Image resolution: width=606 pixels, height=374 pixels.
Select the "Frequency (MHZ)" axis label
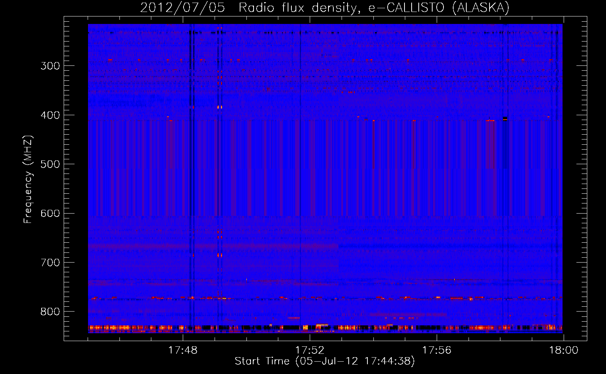[x=28, y=180]
